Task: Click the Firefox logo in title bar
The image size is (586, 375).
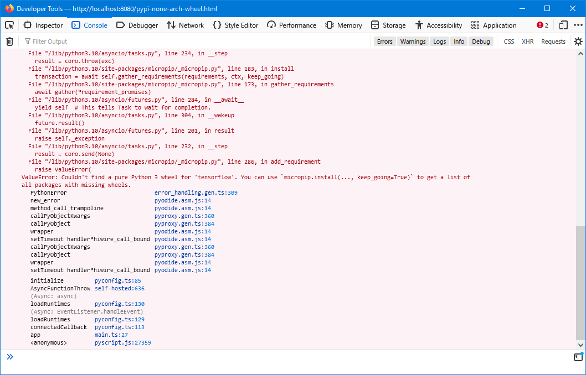Action: (x=9, y=8)
